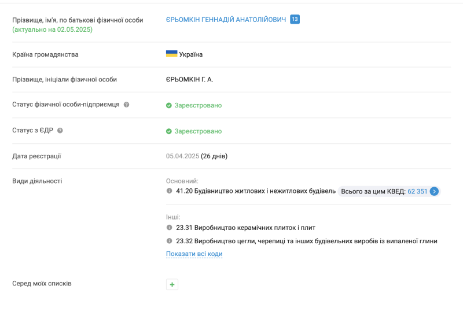The width and height of the screenshot is (463, 312).
Task: Click green checkmark in the підприємця status row
Action: (169, 106)
